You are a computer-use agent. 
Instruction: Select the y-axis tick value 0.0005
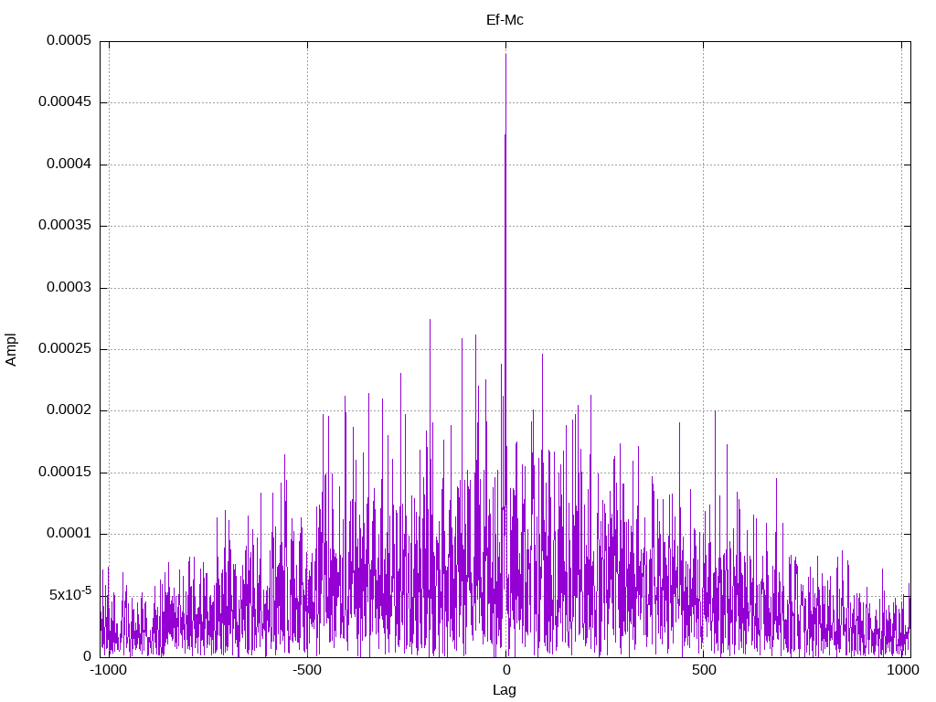tap(69, 40)
